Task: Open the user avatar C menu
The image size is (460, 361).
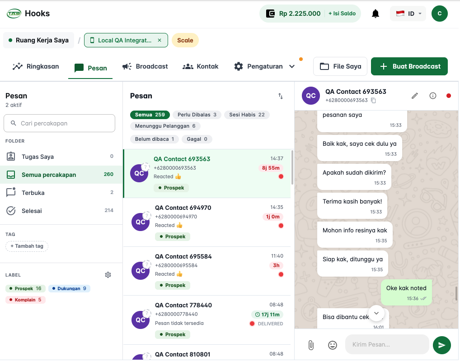Action: pos(440,14)
